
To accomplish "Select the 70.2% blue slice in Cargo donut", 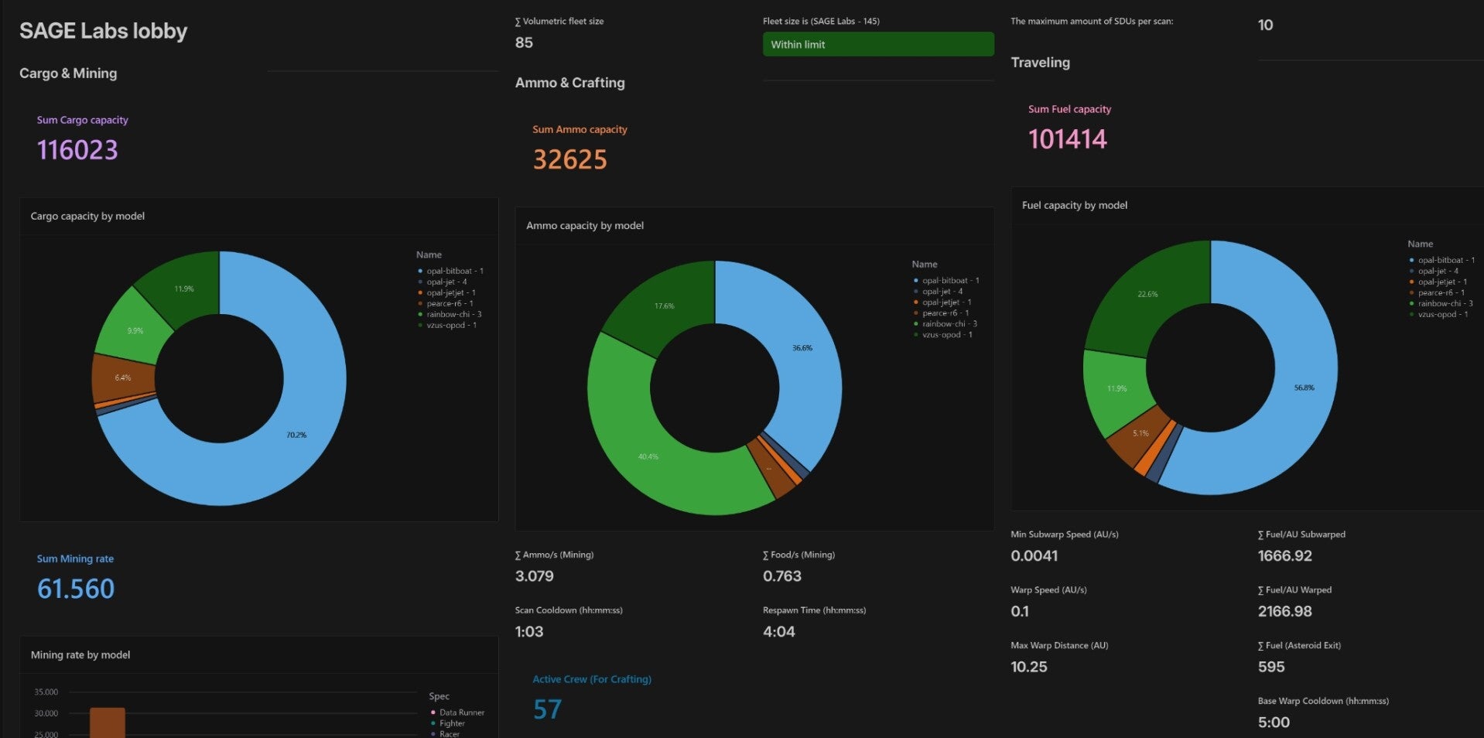I will tap(296, 435).
